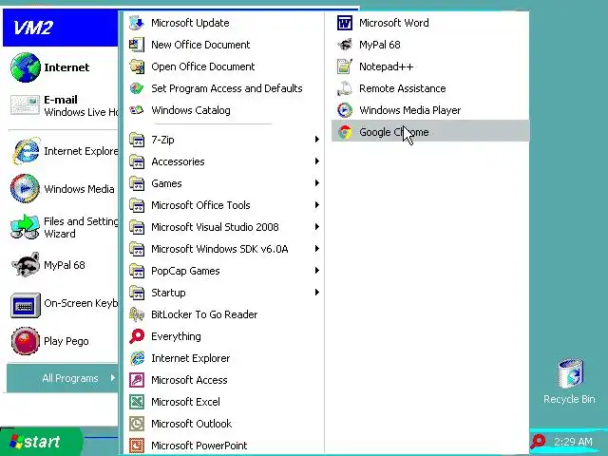Expand the Microsoft Office Tools submenu arrow
Screen dimensions: 608x456
(316, 205)
